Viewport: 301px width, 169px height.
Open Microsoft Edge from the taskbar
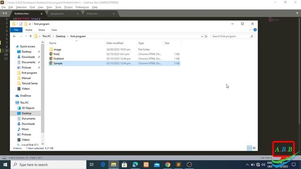(103, 165)
